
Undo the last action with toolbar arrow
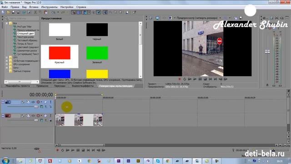click(x=54, y=12)
